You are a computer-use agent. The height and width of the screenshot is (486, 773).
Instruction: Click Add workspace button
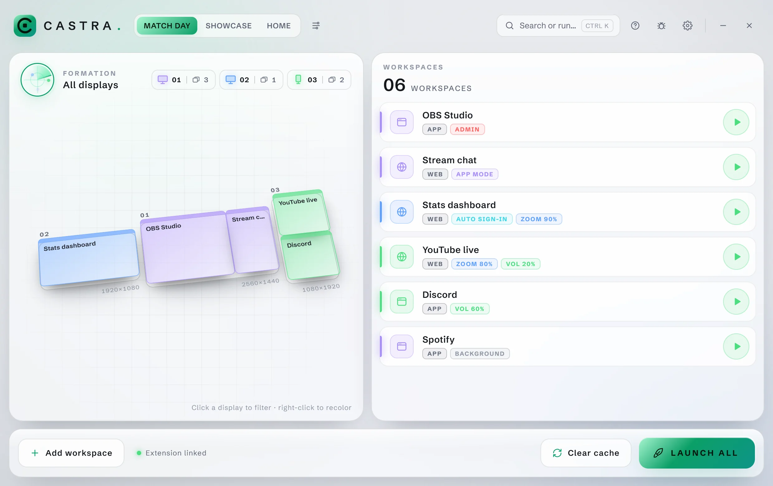click(x=71, y=453)
